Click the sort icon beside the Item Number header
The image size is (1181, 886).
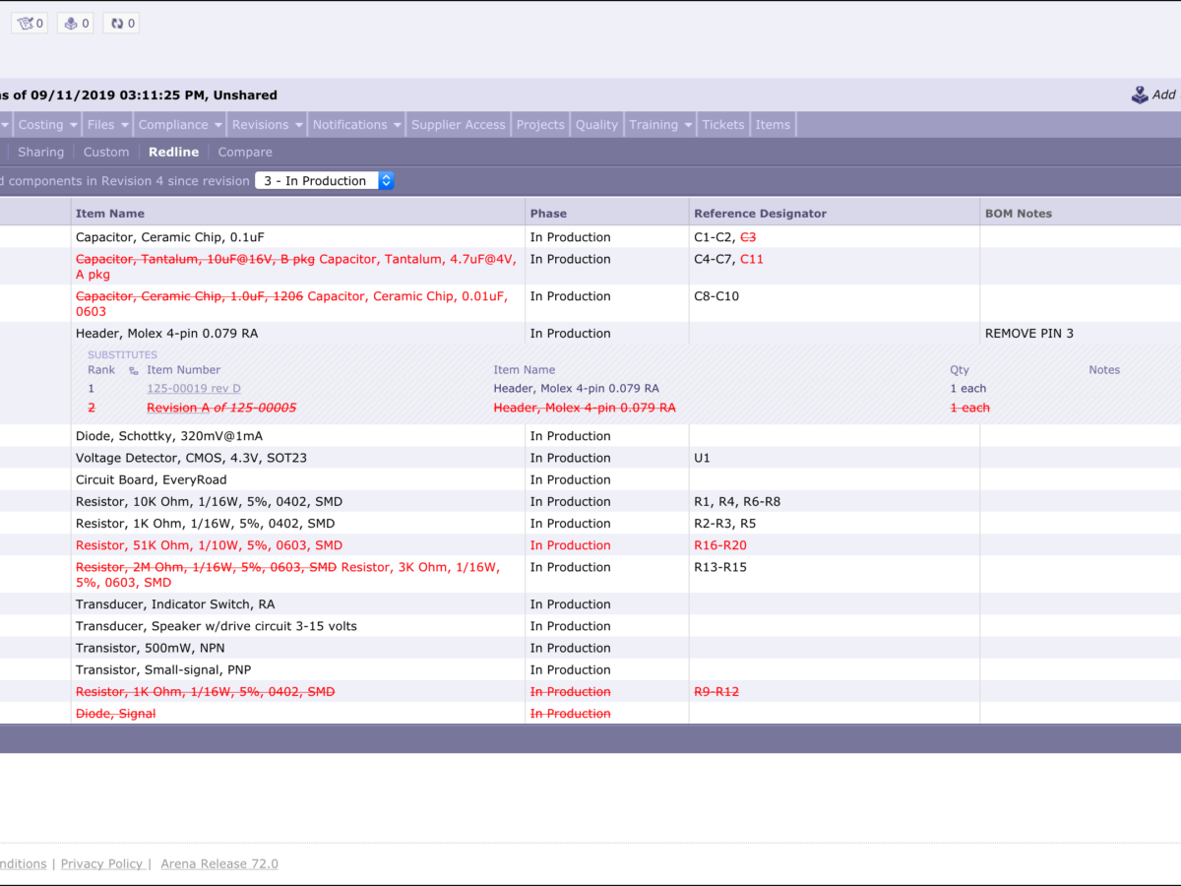click(133, 369)
